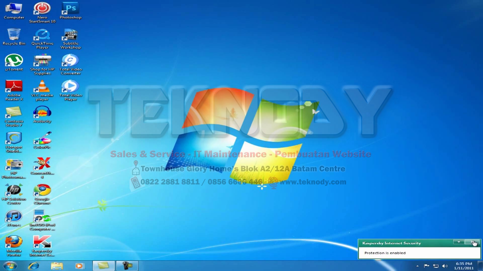The height and width of the screenshot is (271, 483).
Task: Show hidden system tray icons arrow
Action: click(417, 266)
